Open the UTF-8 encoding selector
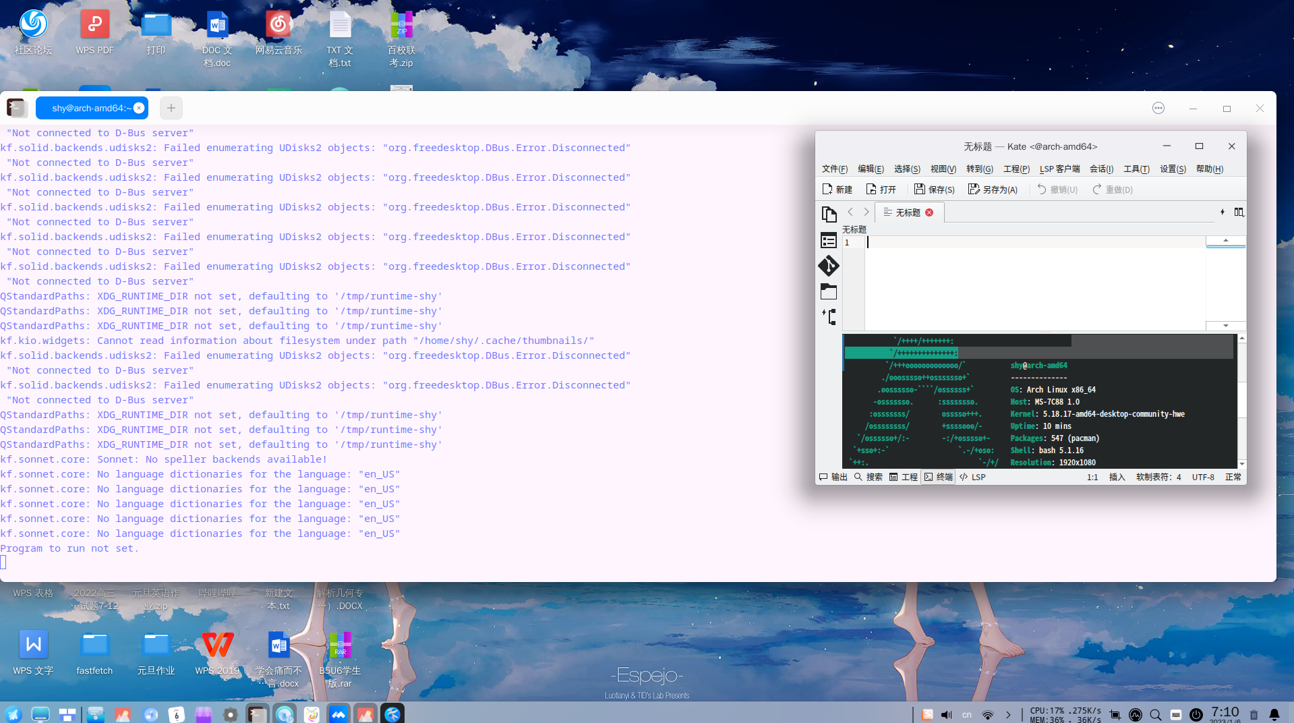Viewport: 1294px width, 723px height. 1202,477
